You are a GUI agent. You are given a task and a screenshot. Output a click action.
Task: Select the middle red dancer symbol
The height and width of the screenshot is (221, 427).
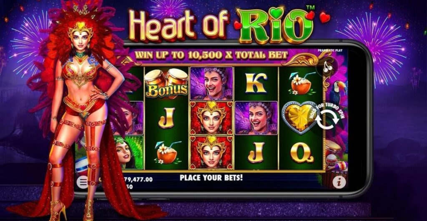(x=211, y=118)
